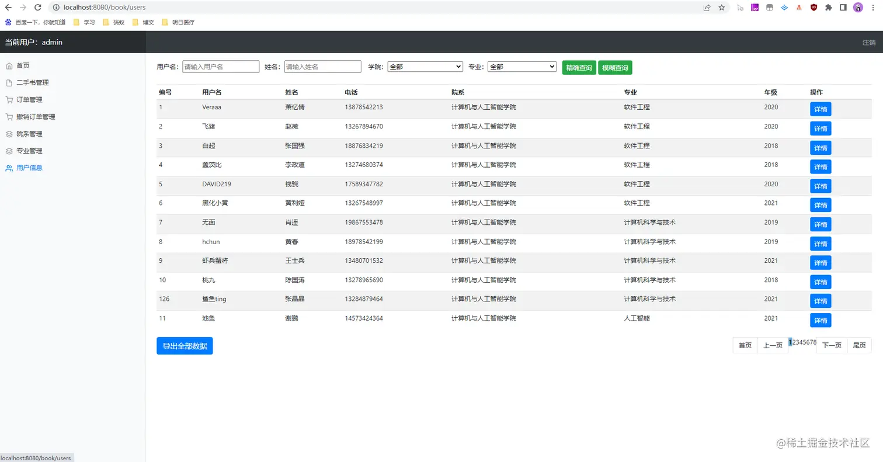Click the 人工智能 major cell
Screen dimensions: 883x462
(637, 318)
